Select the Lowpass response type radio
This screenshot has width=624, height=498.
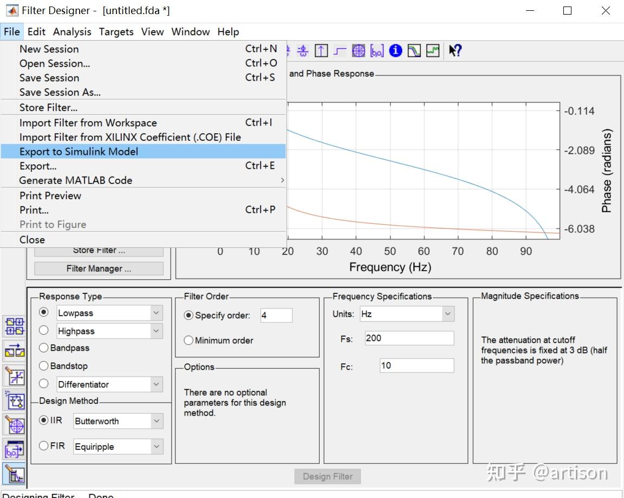pos(44,312)
